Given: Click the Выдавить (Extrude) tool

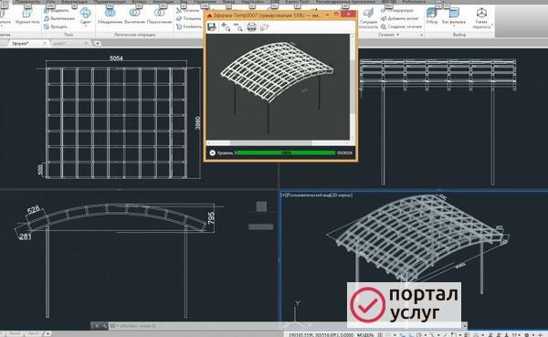Looking at the screenshot, I should [x=57, y=10].
